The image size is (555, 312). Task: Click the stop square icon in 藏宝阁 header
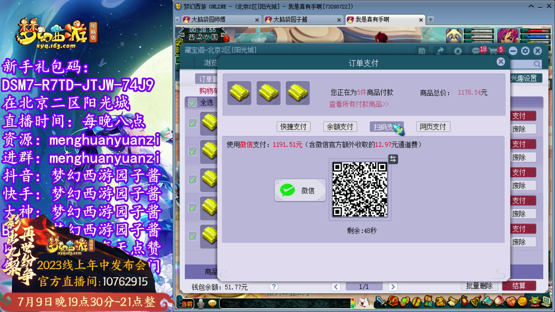coord(458,51)
